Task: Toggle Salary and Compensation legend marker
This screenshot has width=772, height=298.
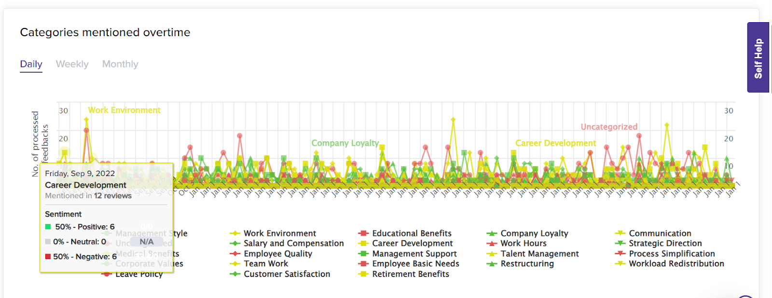Action: [x=235, y=244]
